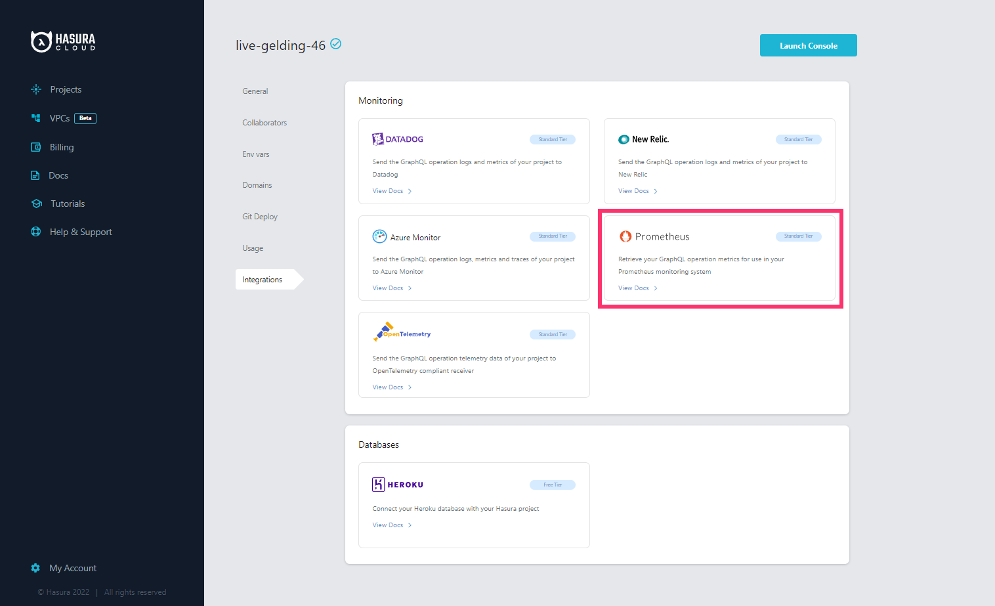Open the Collaborators tab
The height and width of the screenshot is (606, 995).
(265, 122)
